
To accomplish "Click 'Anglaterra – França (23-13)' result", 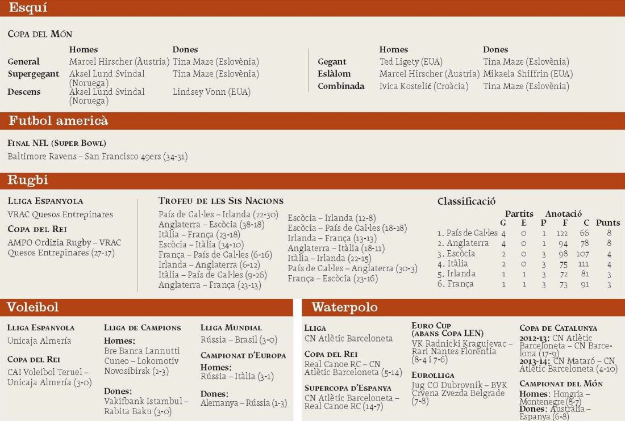I will pos(210,285).
